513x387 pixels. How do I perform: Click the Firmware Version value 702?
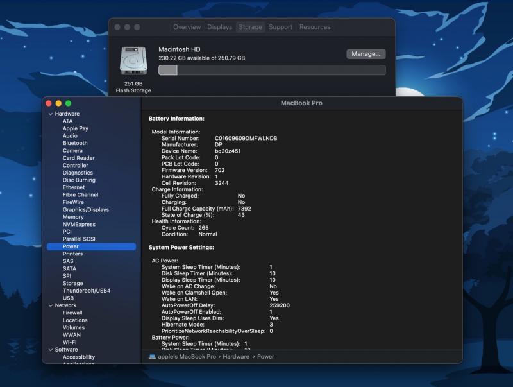coord(219,170)
